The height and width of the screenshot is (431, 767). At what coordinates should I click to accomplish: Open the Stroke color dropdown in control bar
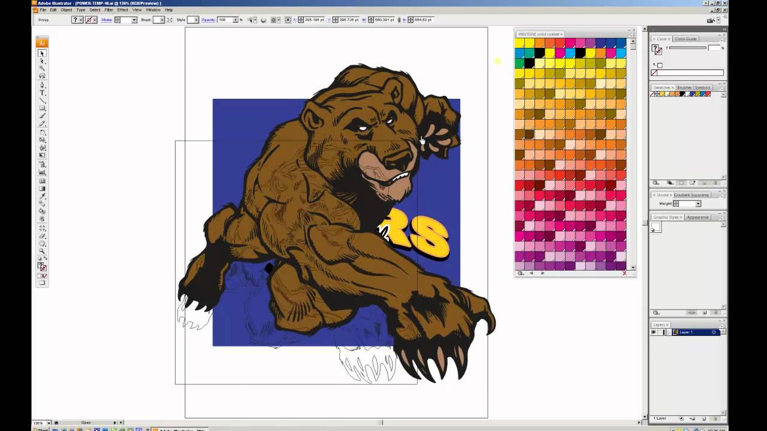pos(95,20)
